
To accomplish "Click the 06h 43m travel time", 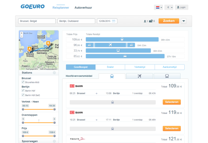I will [x=165, y=40].
